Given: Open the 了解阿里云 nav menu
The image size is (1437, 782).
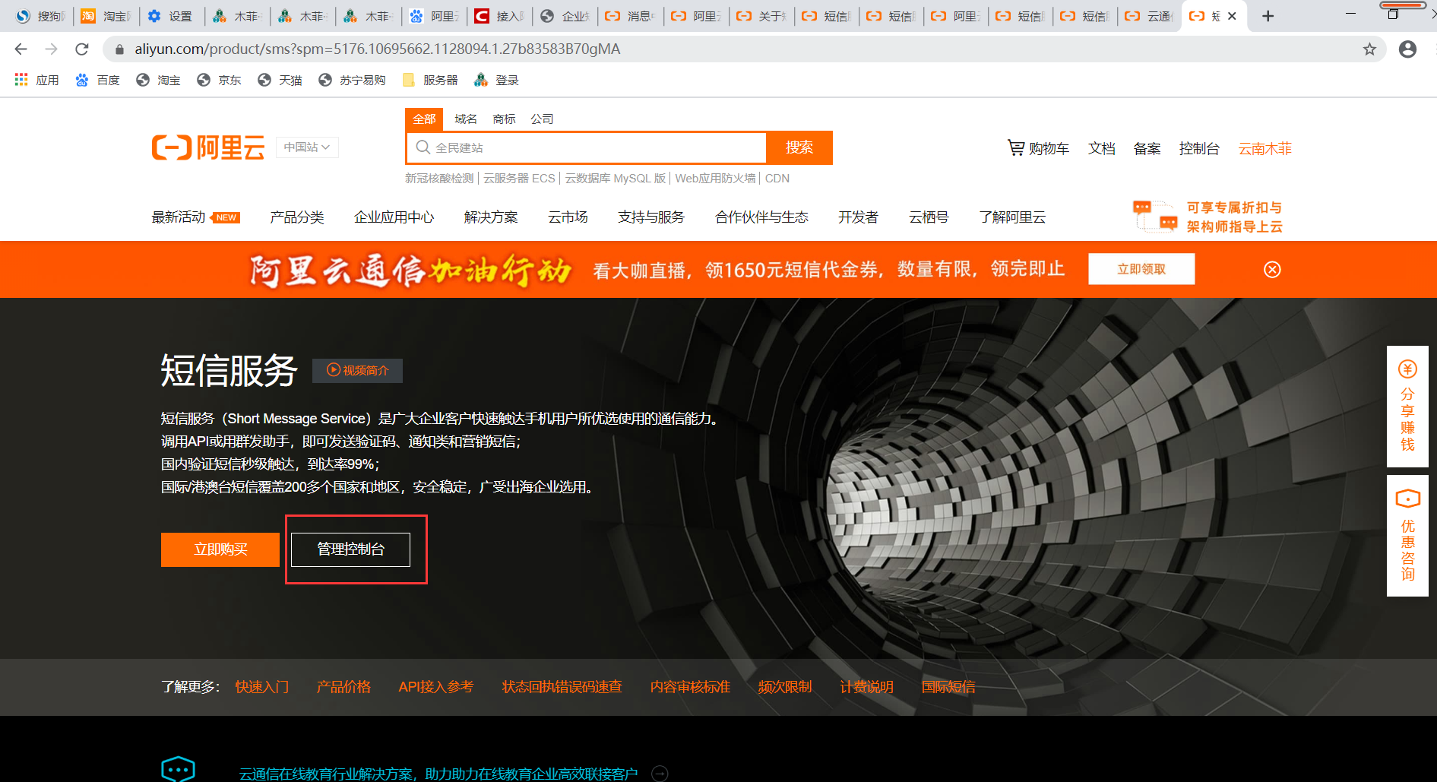Looking at the screenshot, I should pyautogui.click(x=1012, y=217).
